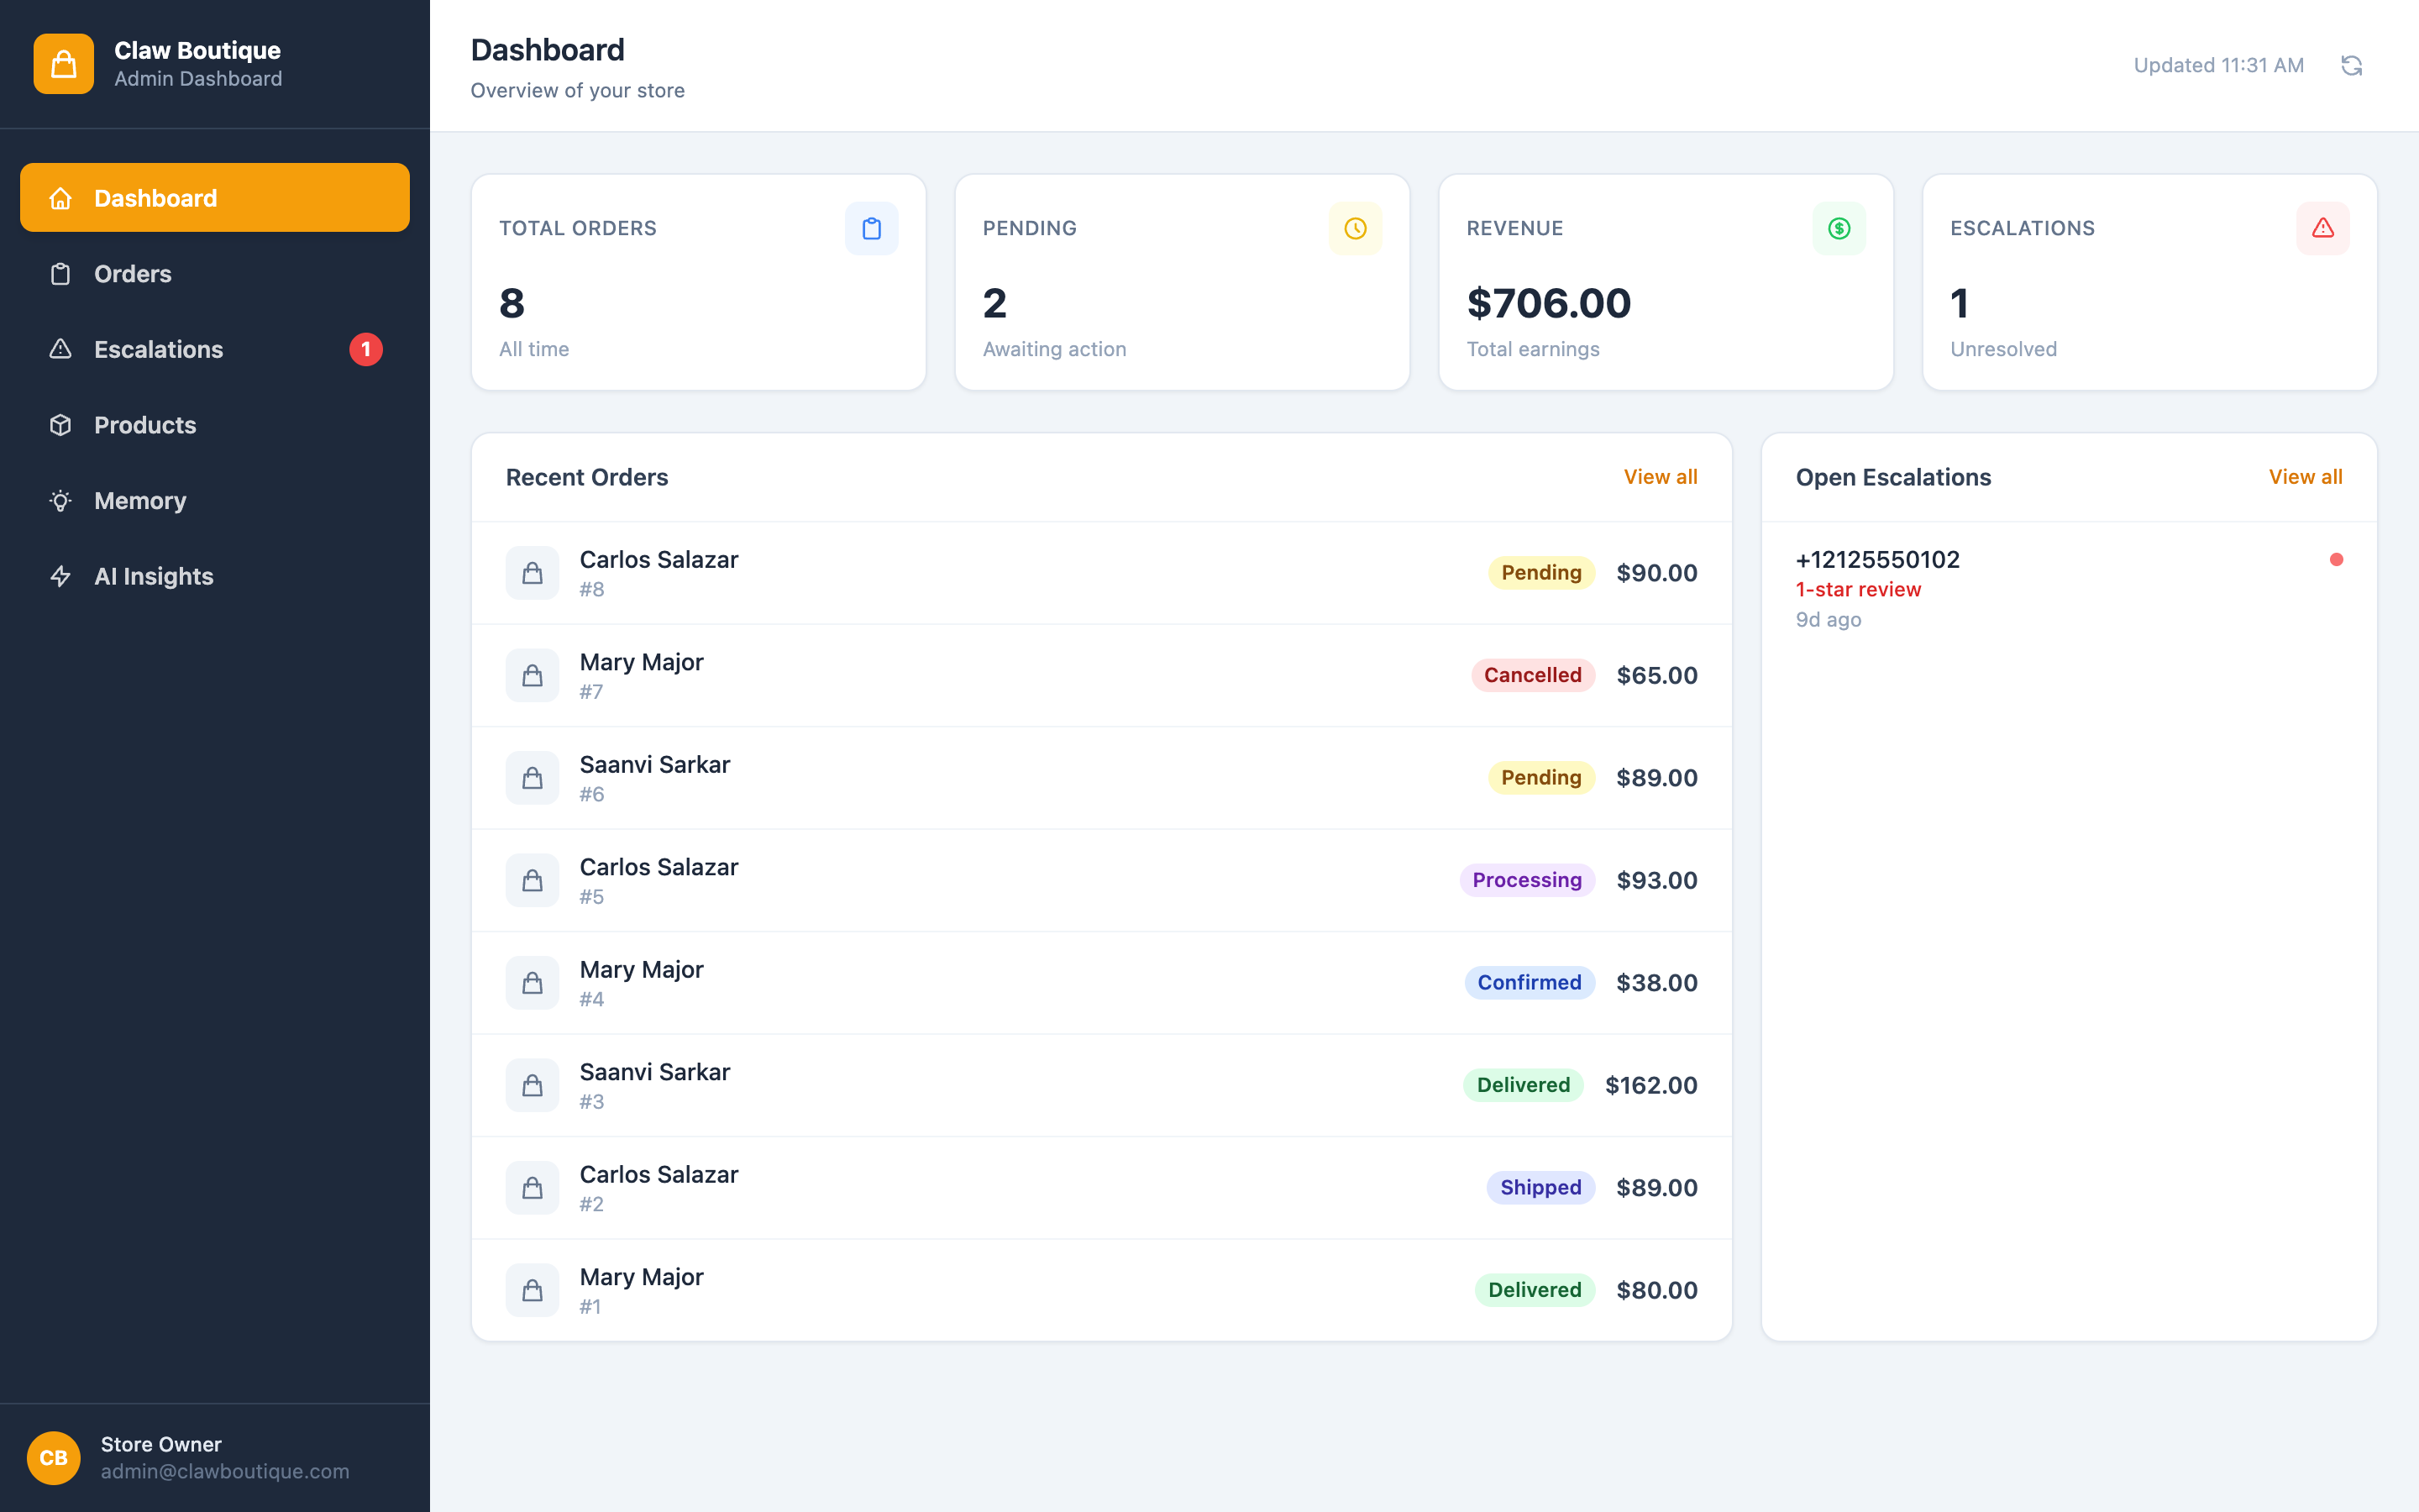Image resolution: width=2419 pixels, height=1512 pixels.
Task: Click the Pending badge on order #8
Action: point(1541,573)
